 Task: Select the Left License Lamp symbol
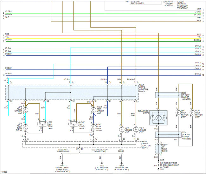pyautogui.click(x=122, y=130)
